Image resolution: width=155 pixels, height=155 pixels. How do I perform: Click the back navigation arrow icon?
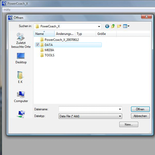click(x=107, y=26)
